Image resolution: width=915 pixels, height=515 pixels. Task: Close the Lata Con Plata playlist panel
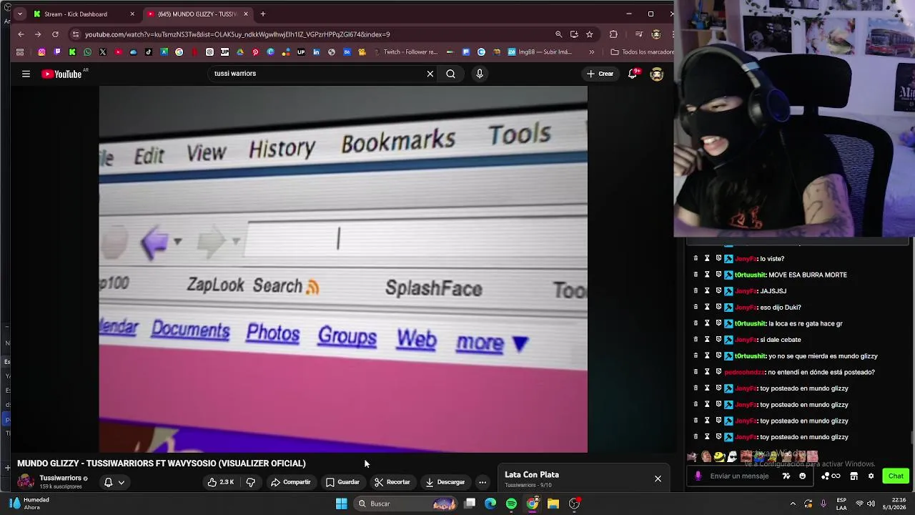coord(658,479)
